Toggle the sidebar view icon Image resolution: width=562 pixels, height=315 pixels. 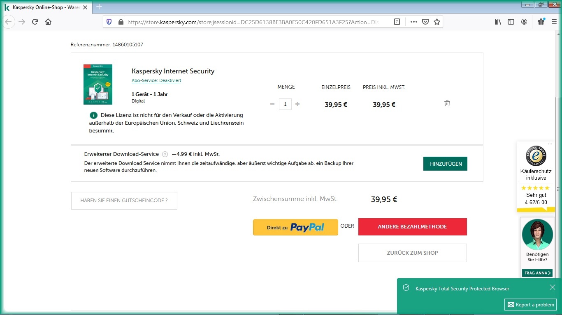(511, 22)
